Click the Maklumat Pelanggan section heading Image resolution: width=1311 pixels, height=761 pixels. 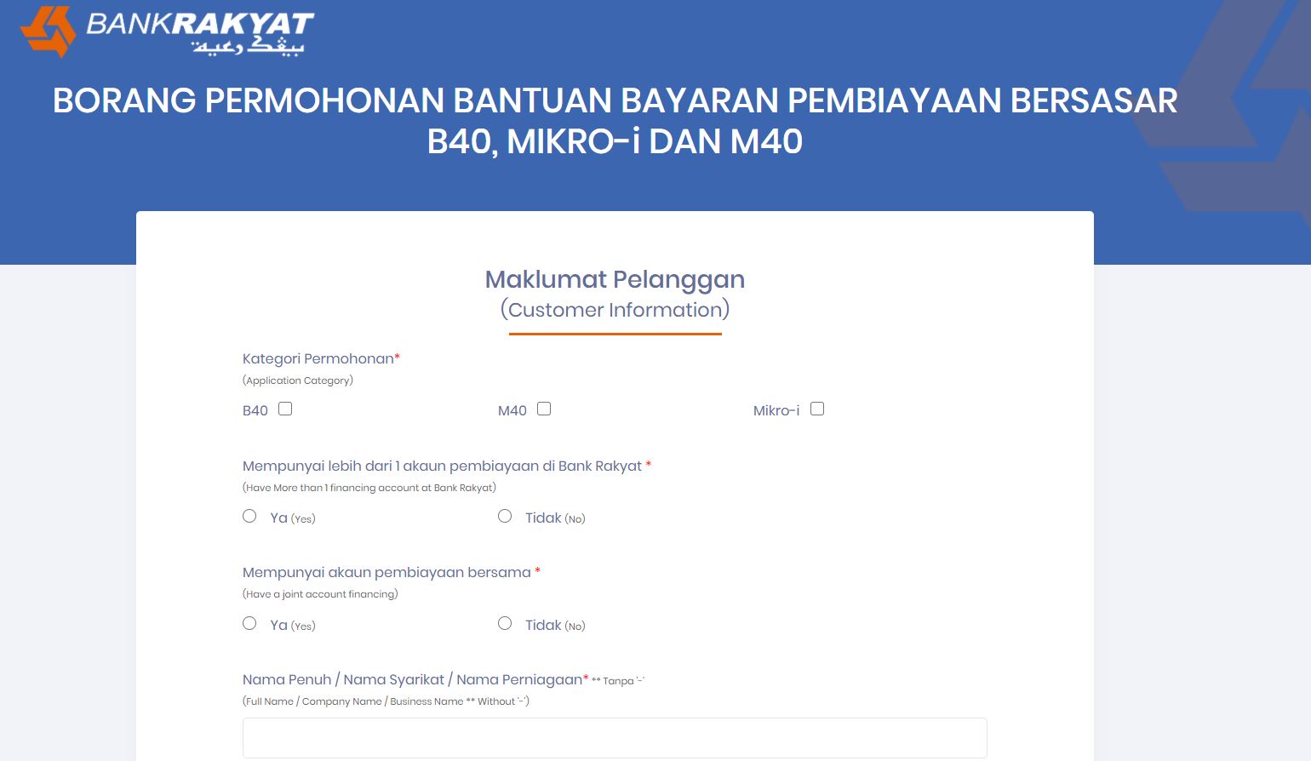click(x=615, y=279)
